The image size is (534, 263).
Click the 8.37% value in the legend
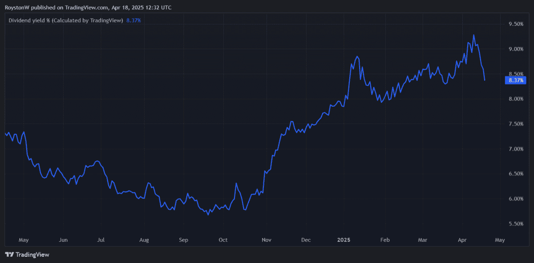click(133, 20)
